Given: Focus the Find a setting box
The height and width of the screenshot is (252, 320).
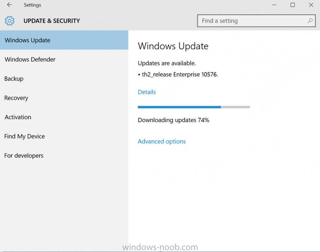Looking at the screenshot, I should (256, 20).
